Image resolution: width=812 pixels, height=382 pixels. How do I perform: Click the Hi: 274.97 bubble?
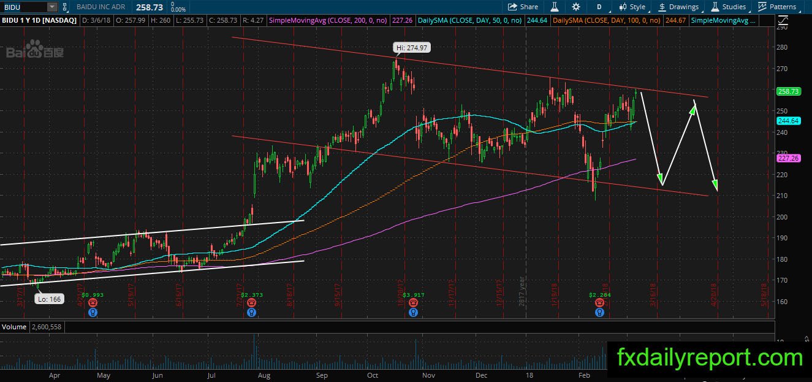pyautogui.click(x=412, y=47)
